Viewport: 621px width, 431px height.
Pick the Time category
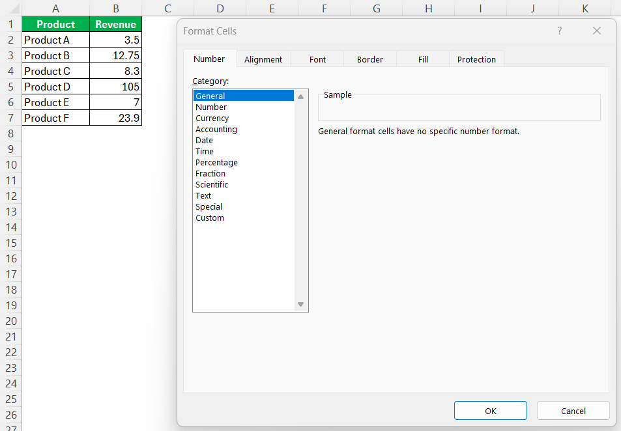[244, 151]
